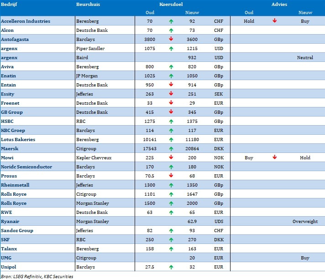Screen dimensions: 325x279
Task: Select the Accelleron Industries company name
Action: click(x=26, y=21)
